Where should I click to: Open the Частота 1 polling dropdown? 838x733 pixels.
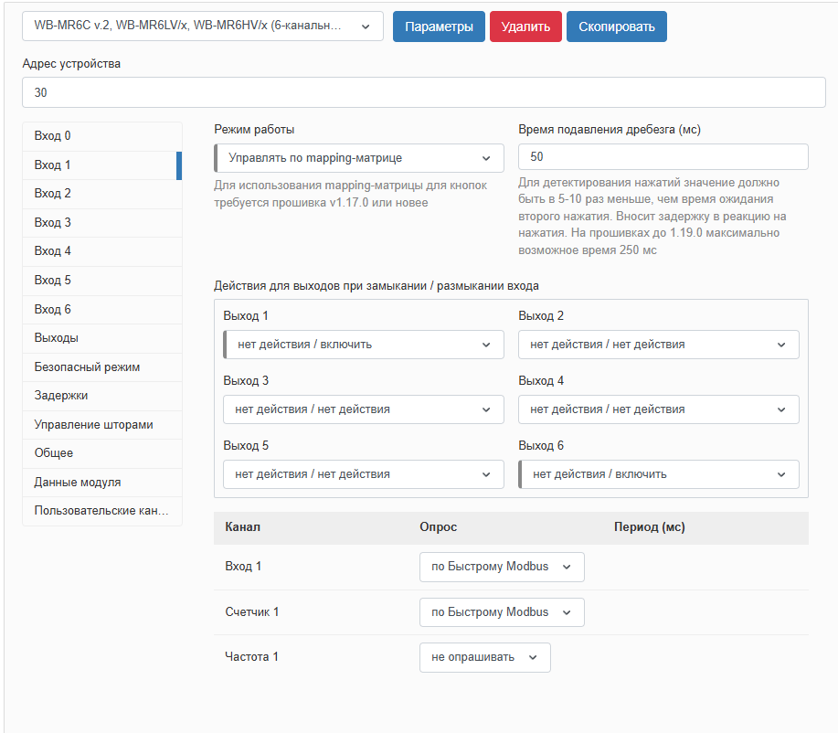click(x=484, y=657)
